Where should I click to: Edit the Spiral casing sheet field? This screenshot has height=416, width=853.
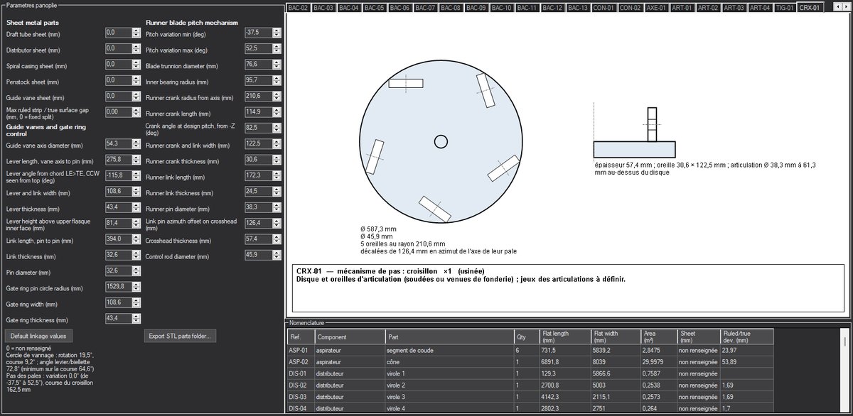point(119,65)
